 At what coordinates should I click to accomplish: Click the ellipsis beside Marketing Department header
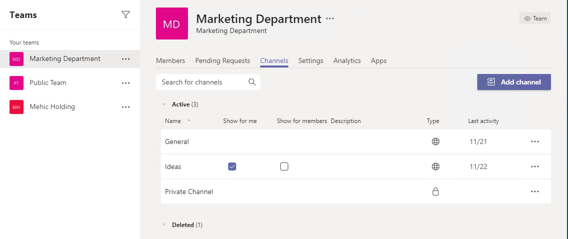[x=330, y=19]
